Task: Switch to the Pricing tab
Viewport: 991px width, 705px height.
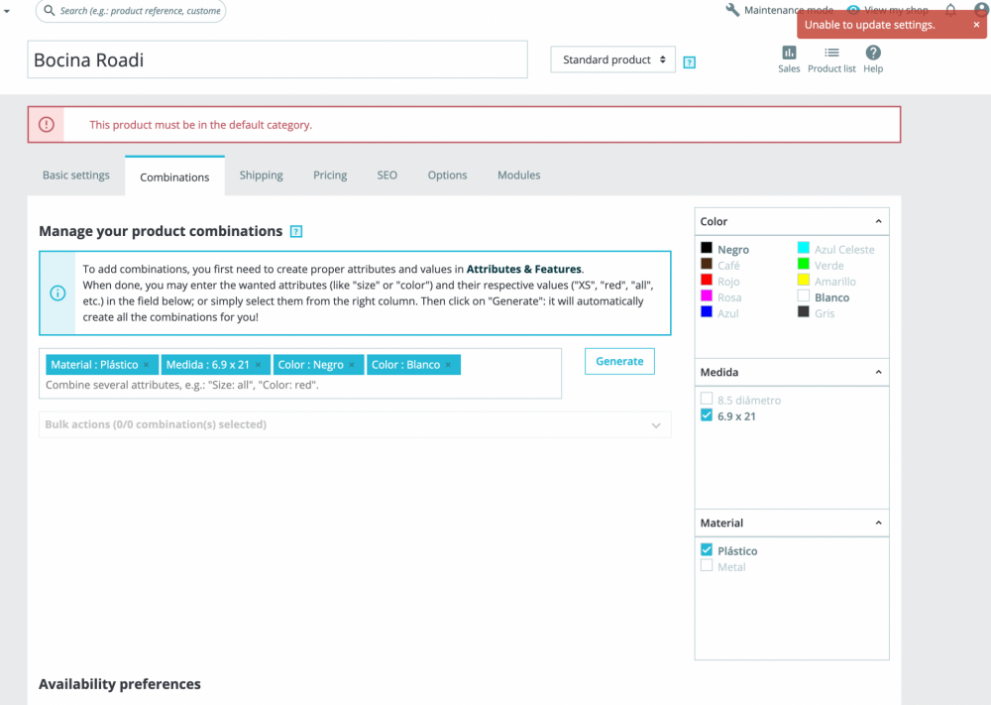Action: coord(330,176)
